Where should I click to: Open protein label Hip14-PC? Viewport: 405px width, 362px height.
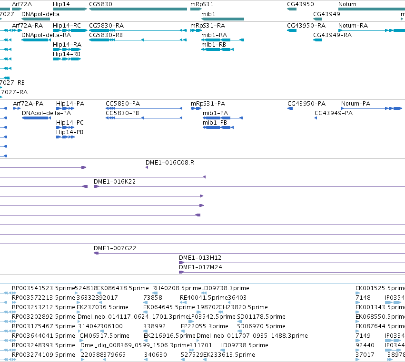[x=70, y=122]
